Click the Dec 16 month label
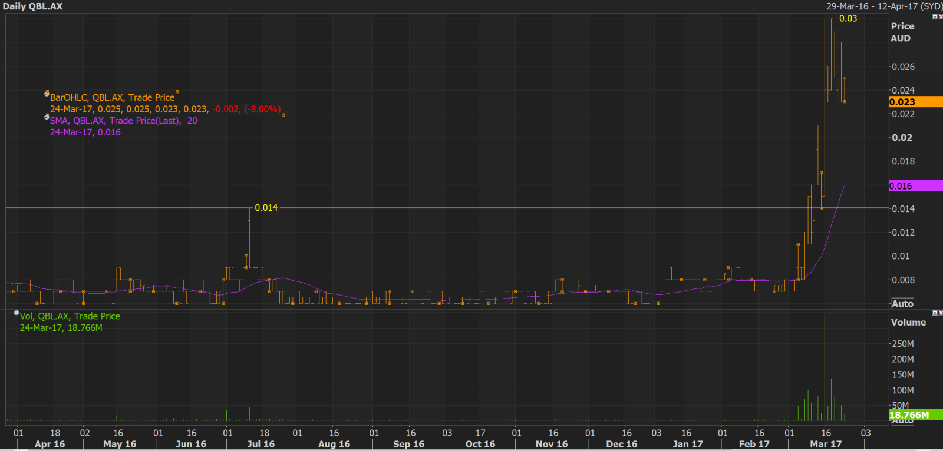The width and height of the screenshot is (943, 451). click(622, 445)
